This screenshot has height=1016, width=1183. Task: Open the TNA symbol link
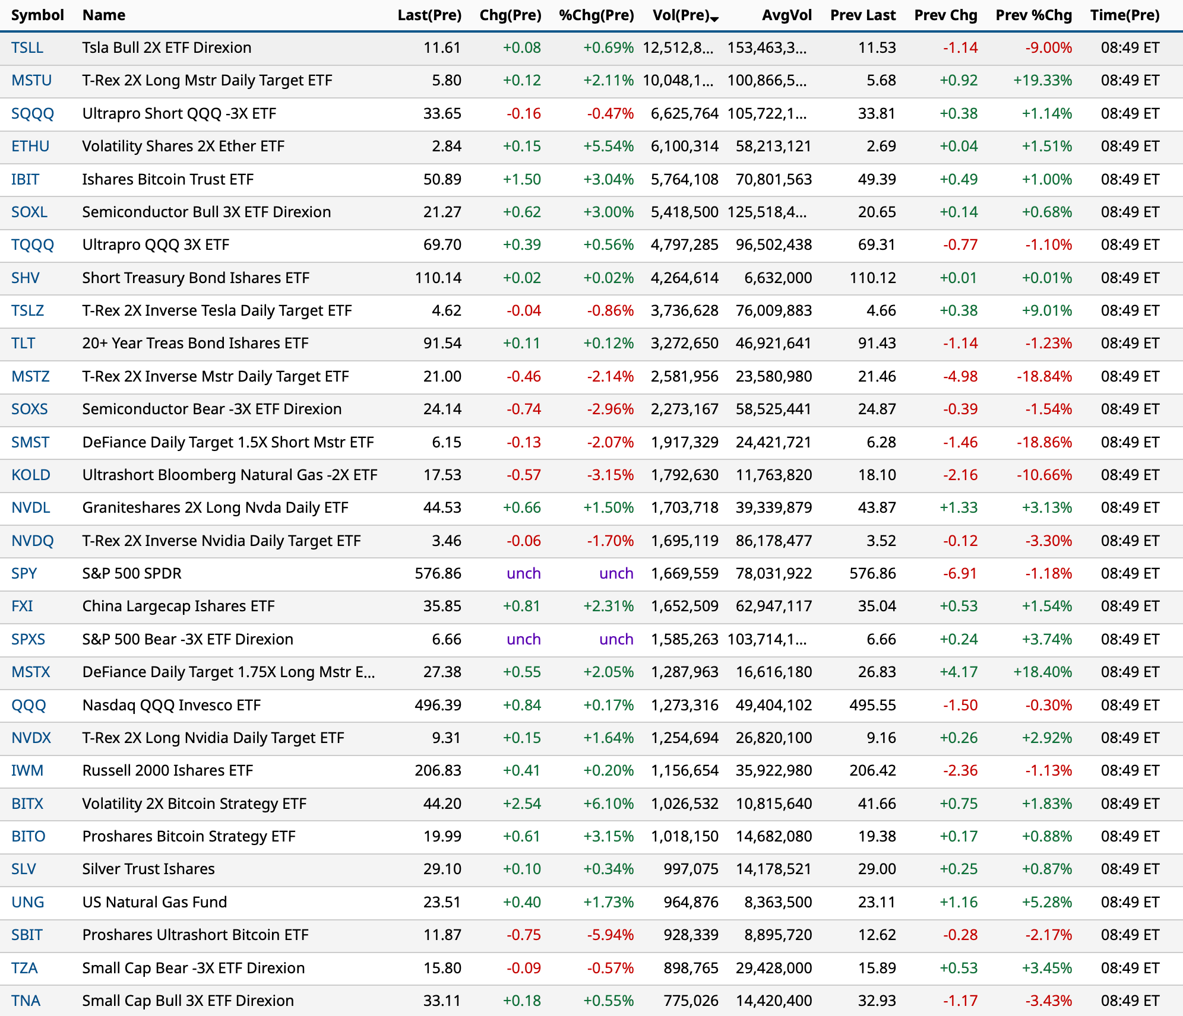point(26,1001)
